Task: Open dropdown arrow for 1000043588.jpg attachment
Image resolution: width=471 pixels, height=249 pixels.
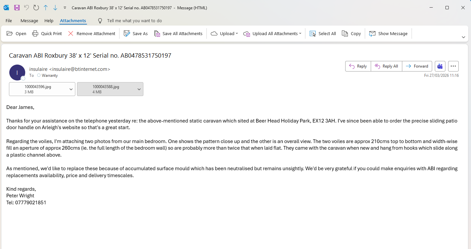Action: pos(139,89)
